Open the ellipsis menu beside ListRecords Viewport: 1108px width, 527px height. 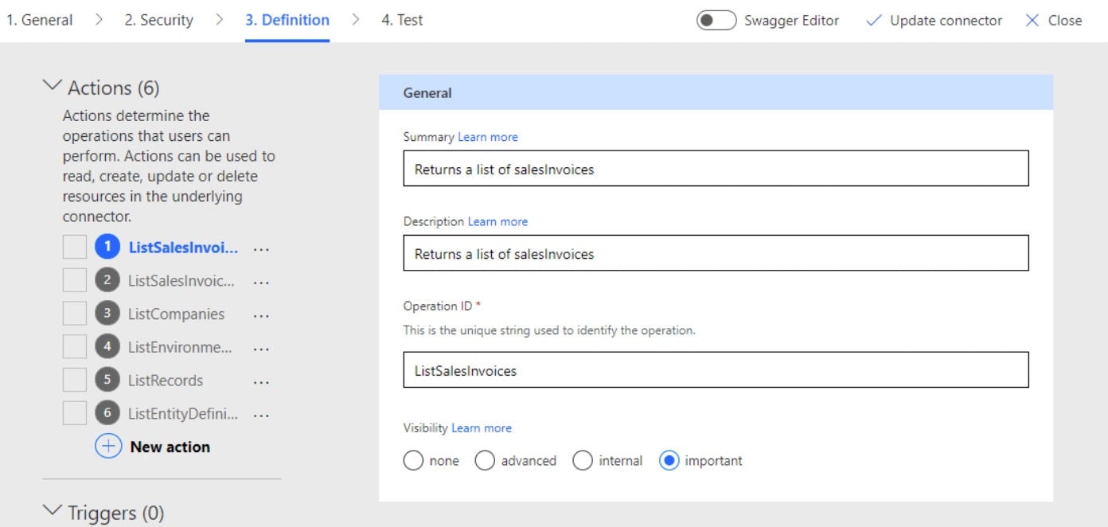click(x=261, y=381)
